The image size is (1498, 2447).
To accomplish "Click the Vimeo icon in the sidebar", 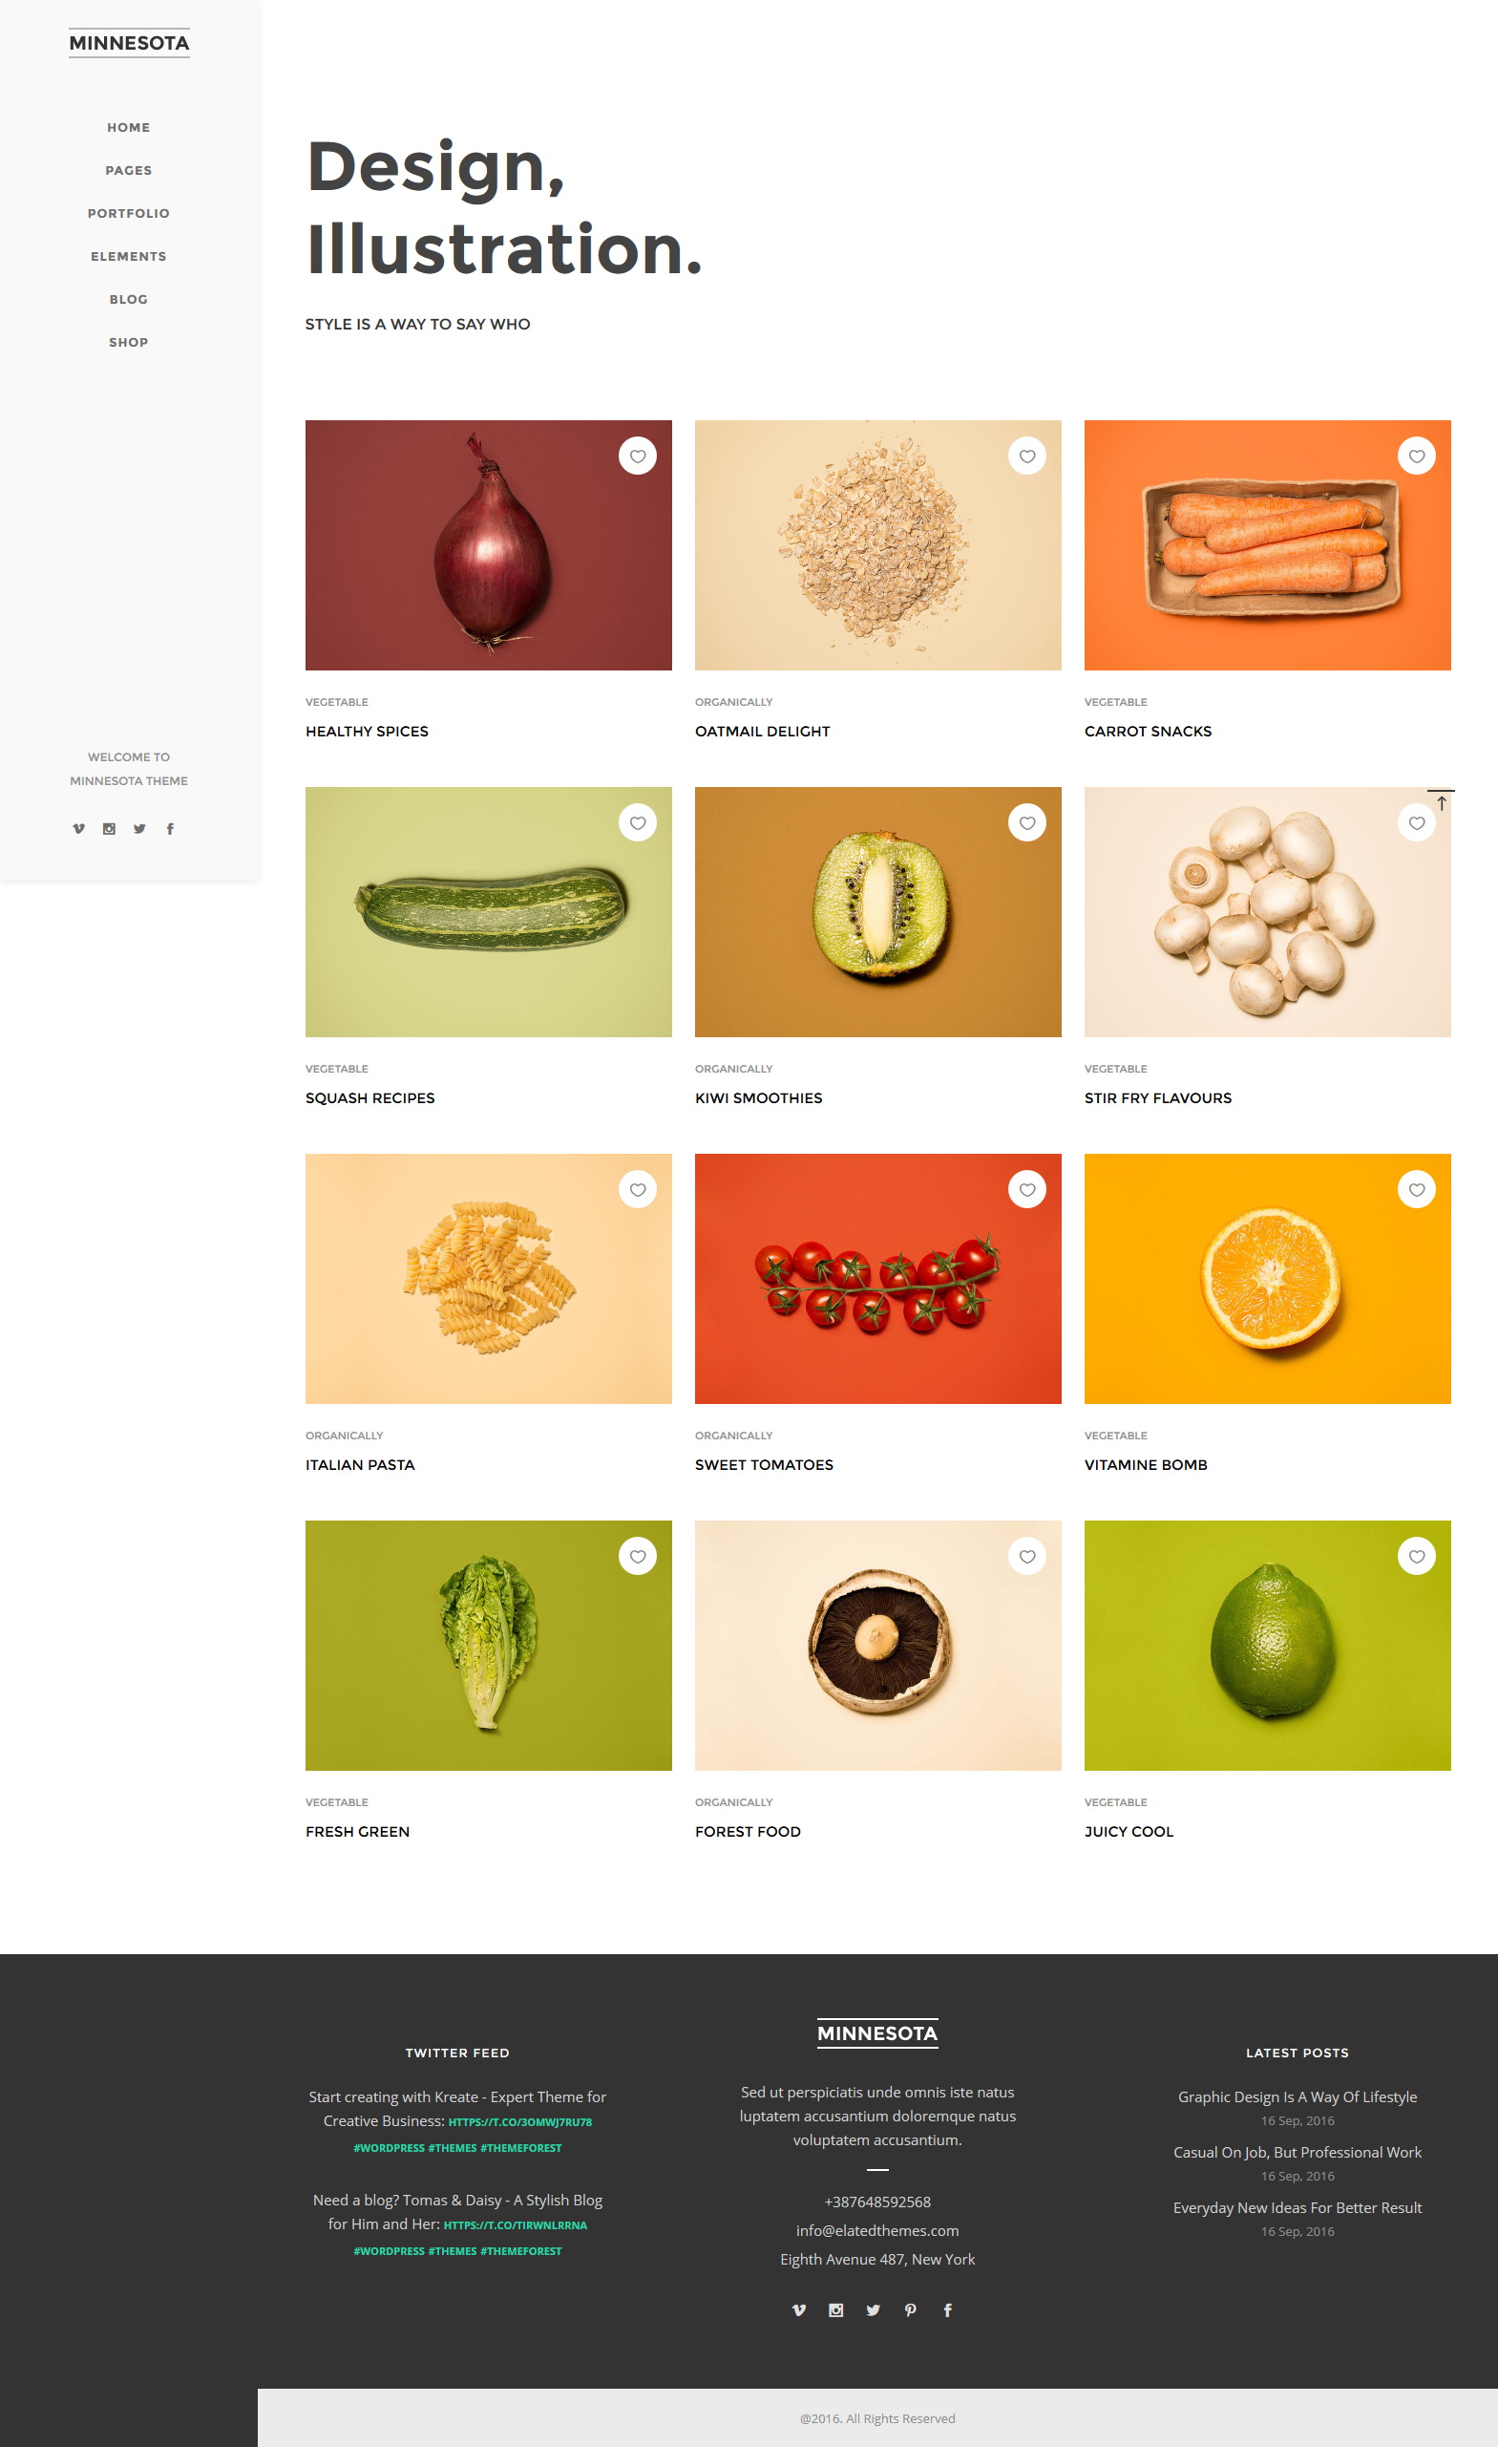I will (x=78, y=828).
